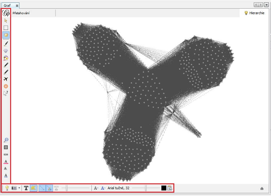
Task: Select the diamond Sizer tool
Action: [6, 51]
